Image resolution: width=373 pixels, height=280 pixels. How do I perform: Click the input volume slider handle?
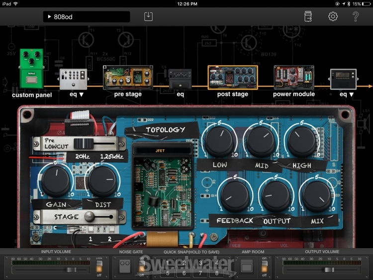pos(72,270)
